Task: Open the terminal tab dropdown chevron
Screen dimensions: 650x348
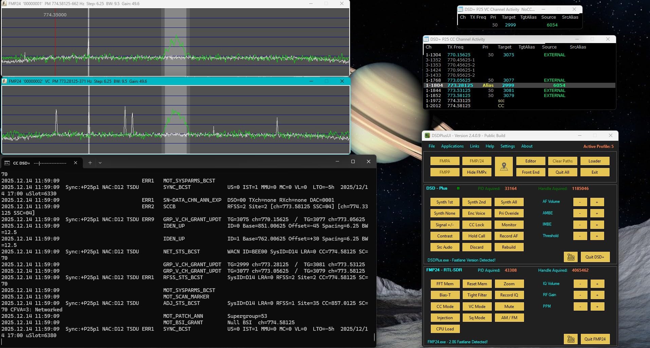Action: (100, 163)
